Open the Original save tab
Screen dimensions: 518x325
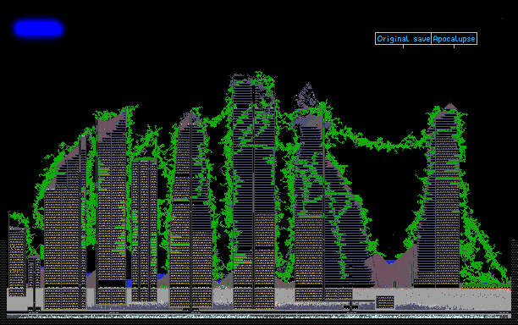point(403,39)
